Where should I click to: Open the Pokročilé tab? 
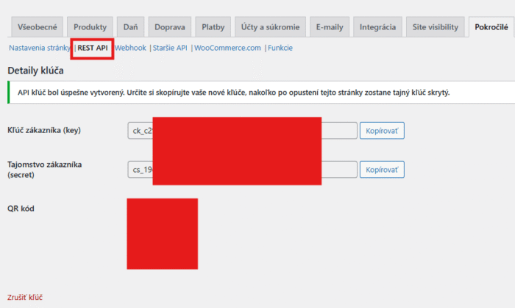click(x=491, y=27)
